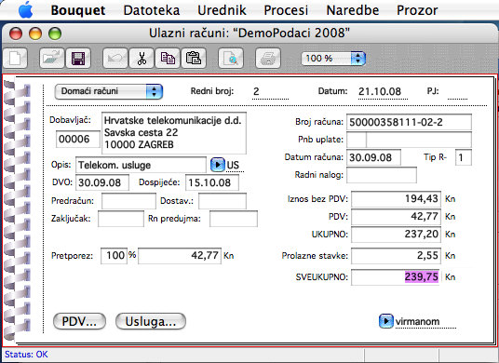
Task: Click the US link text
Action: click(x=233, y=165)
